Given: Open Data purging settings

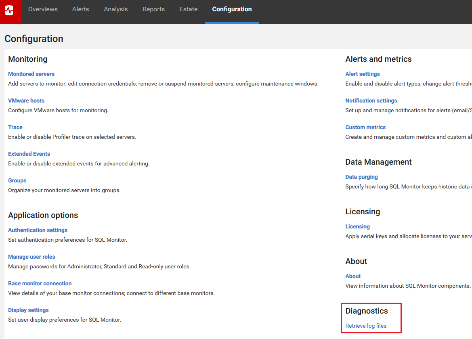Looking at the screenshot, I should pyautogui.click(x=361, y=177).
